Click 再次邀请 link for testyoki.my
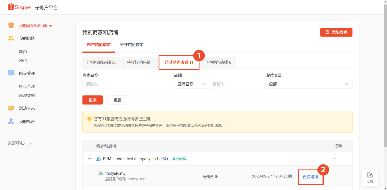Viewport: 387px width, 190px height. point(310,176)
